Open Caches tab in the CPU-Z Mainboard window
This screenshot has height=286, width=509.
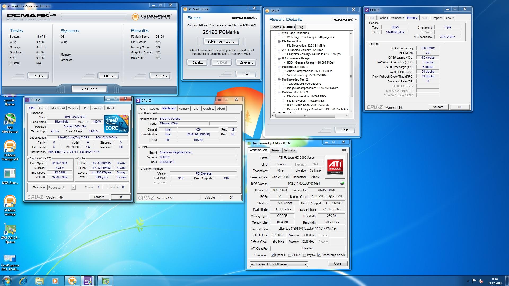pos(154,109)
